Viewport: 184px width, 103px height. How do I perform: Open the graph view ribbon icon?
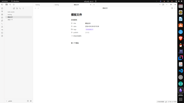click(2, 11)
